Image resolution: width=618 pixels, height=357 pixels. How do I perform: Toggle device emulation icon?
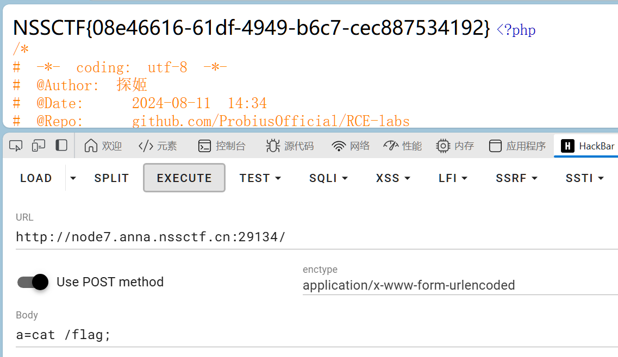pyautogui.click(x=39, y=146)
